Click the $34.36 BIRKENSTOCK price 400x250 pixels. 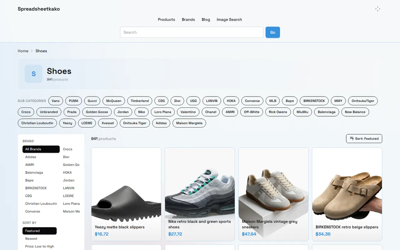point(323,234)
